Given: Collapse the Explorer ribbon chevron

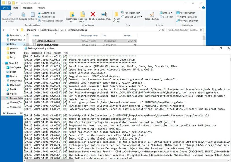Looking at the screenshot, I should point(200,8).
